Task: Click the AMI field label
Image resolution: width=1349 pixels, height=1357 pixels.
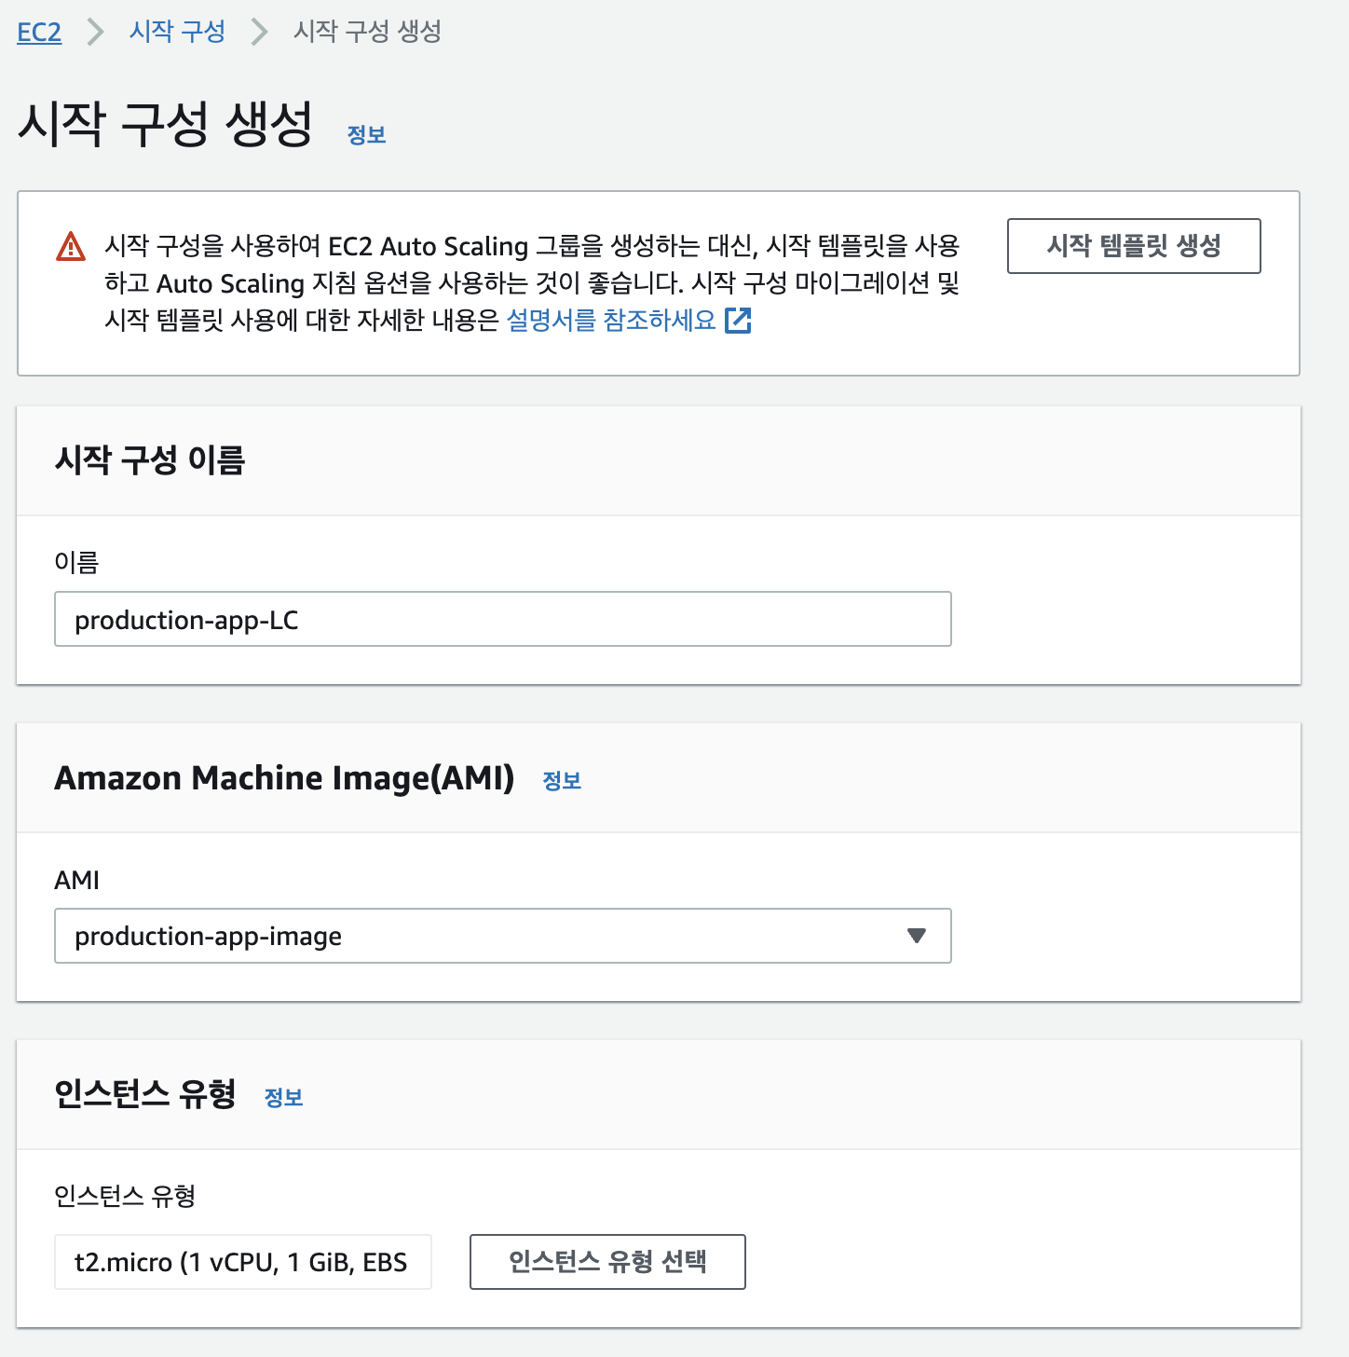Action: pyautogui.click(x=76, y=880)
